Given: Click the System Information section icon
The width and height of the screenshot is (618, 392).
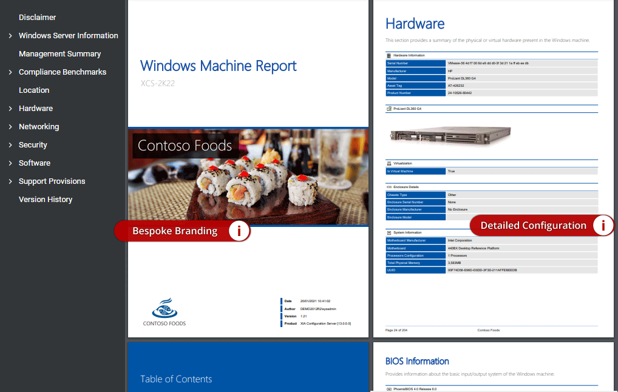Looking at the screenshot, I should (x=389, y=233).
